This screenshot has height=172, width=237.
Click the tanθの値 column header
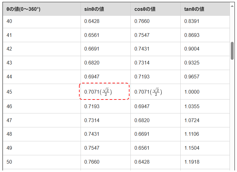tap(194, 9)
